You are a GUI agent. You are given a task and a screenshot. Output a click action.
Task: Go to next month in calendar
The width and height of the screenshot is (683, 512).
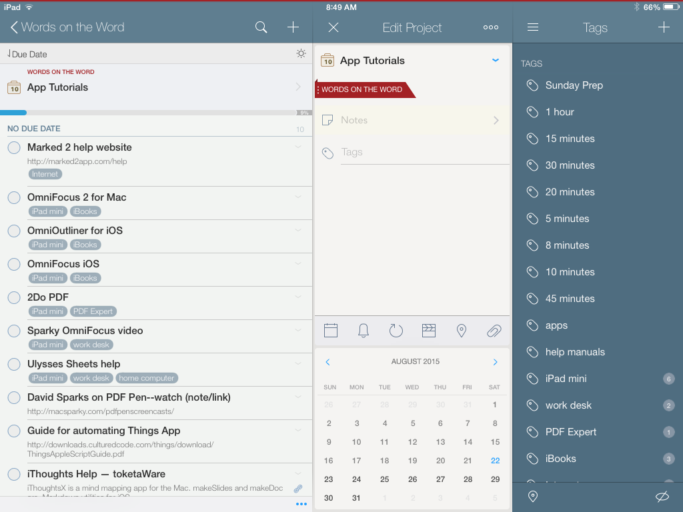pyautogui.click(x=495, y=362)
